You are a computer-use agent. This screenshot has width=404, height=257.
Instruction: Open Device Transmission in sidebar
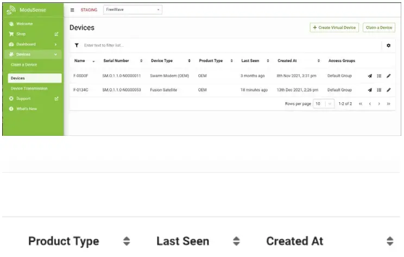[29, 89]
